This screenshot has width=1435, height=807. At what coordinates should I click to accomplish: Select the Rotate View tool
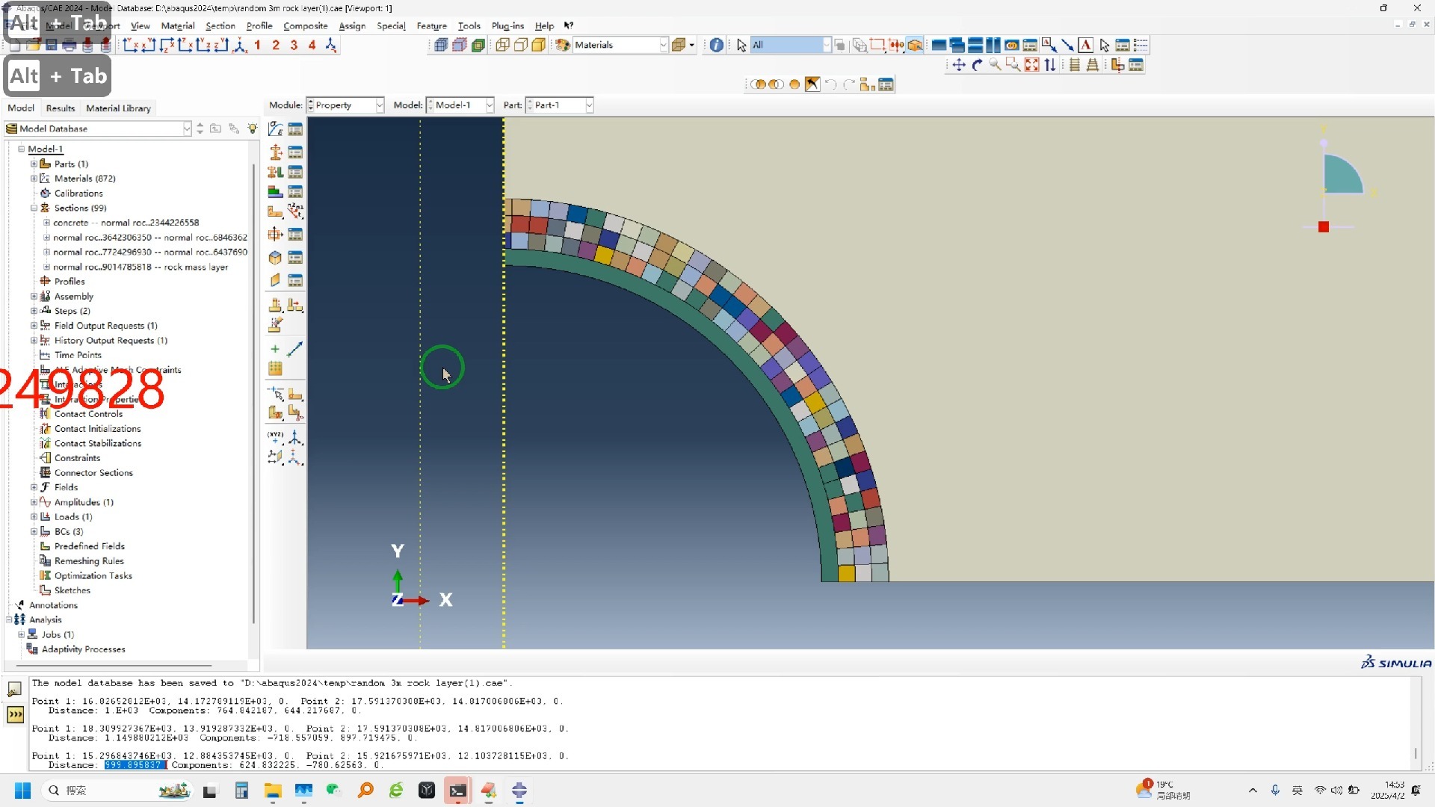point(977,65)
